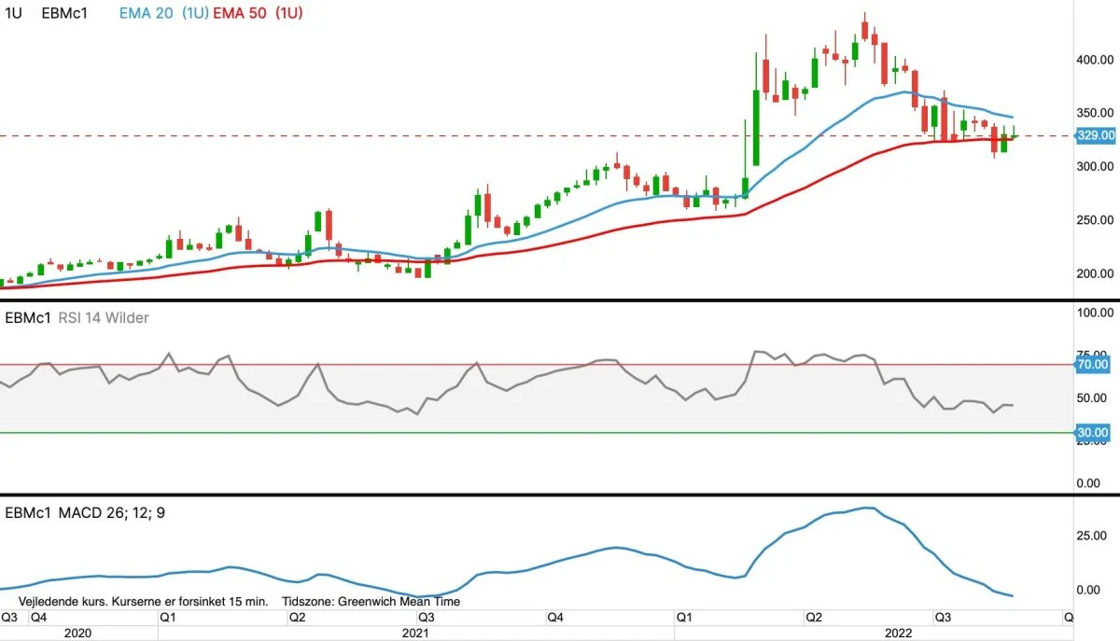Viewport: 1120px width, 641px height.
Task: Click the RSI 14 Wilder indicator label
Action: 102,317
